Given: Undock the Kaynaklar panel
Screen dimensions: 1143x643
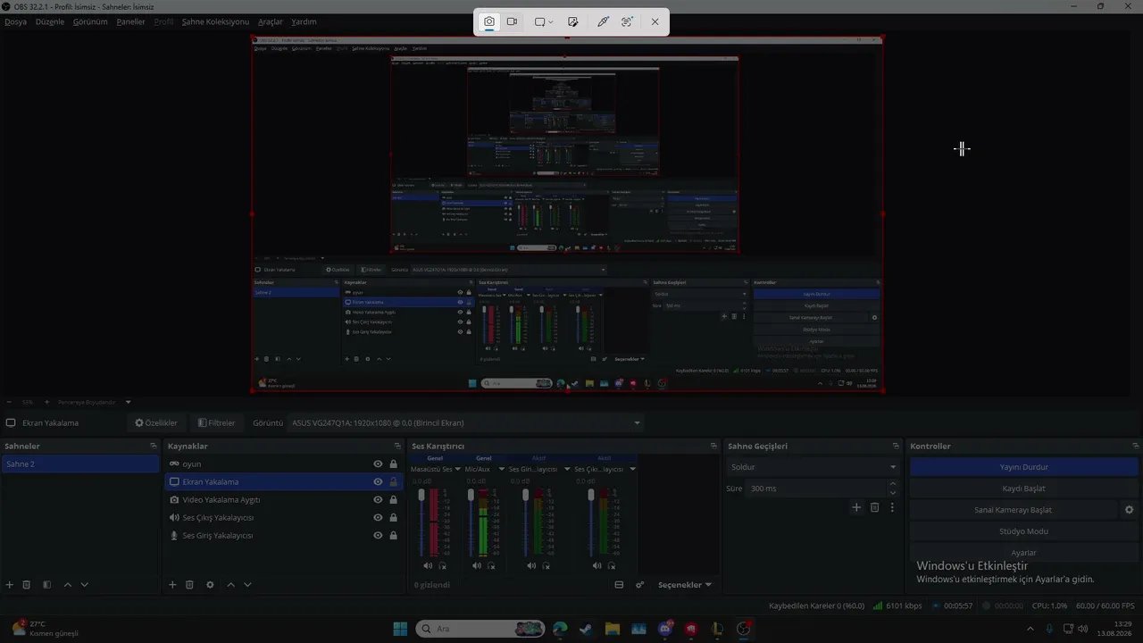Looking at the screenshot, I should pyautogui.click(x=397, y=446).
